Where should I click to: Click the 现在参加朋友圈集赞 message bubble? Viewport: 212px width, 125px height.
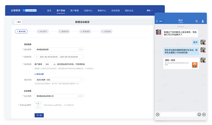[x=181, y=51]
